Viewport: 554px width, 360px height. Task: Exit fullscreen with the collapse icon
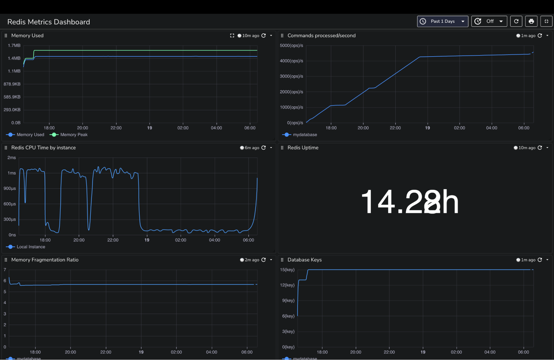(x=546, y=21)
